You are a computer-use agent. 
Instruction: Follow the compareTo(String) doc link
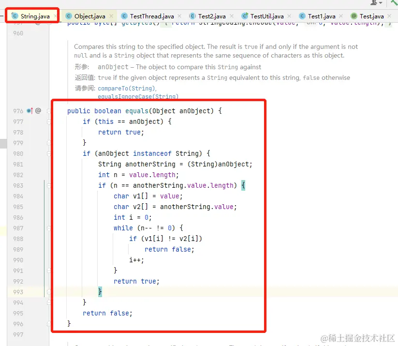point(126,89)
